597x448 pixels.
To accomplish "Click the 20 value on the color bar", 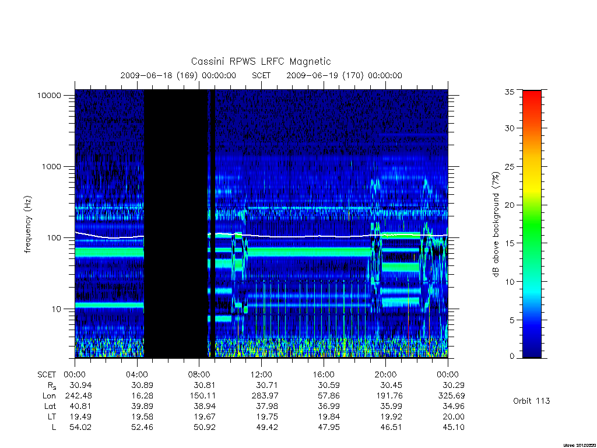I will click(510, 205).
